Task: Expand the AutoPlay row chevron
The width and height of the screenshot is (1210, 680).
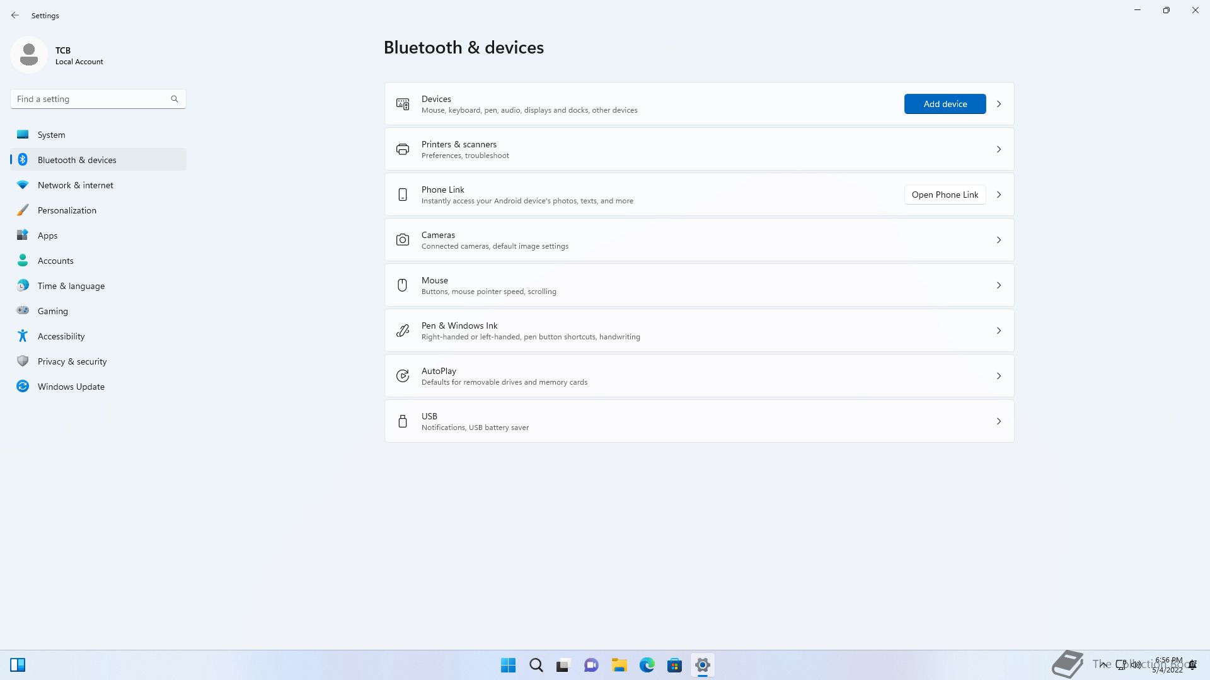Action: tap(999, 376)
